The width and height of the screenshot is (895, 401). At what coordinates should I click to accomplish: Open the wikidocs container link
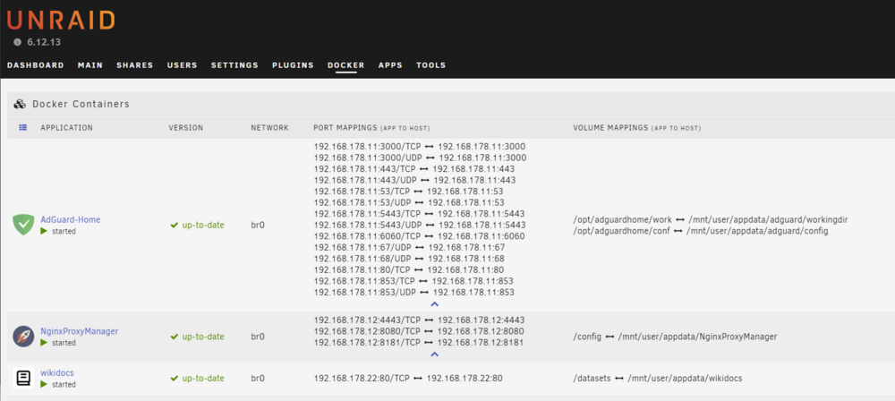pos(57,373)
